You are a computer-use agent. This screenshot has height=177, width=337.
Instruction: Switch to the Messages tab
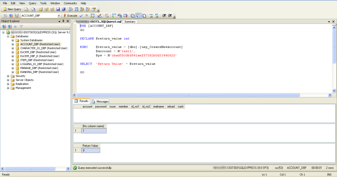click(100, 101)
